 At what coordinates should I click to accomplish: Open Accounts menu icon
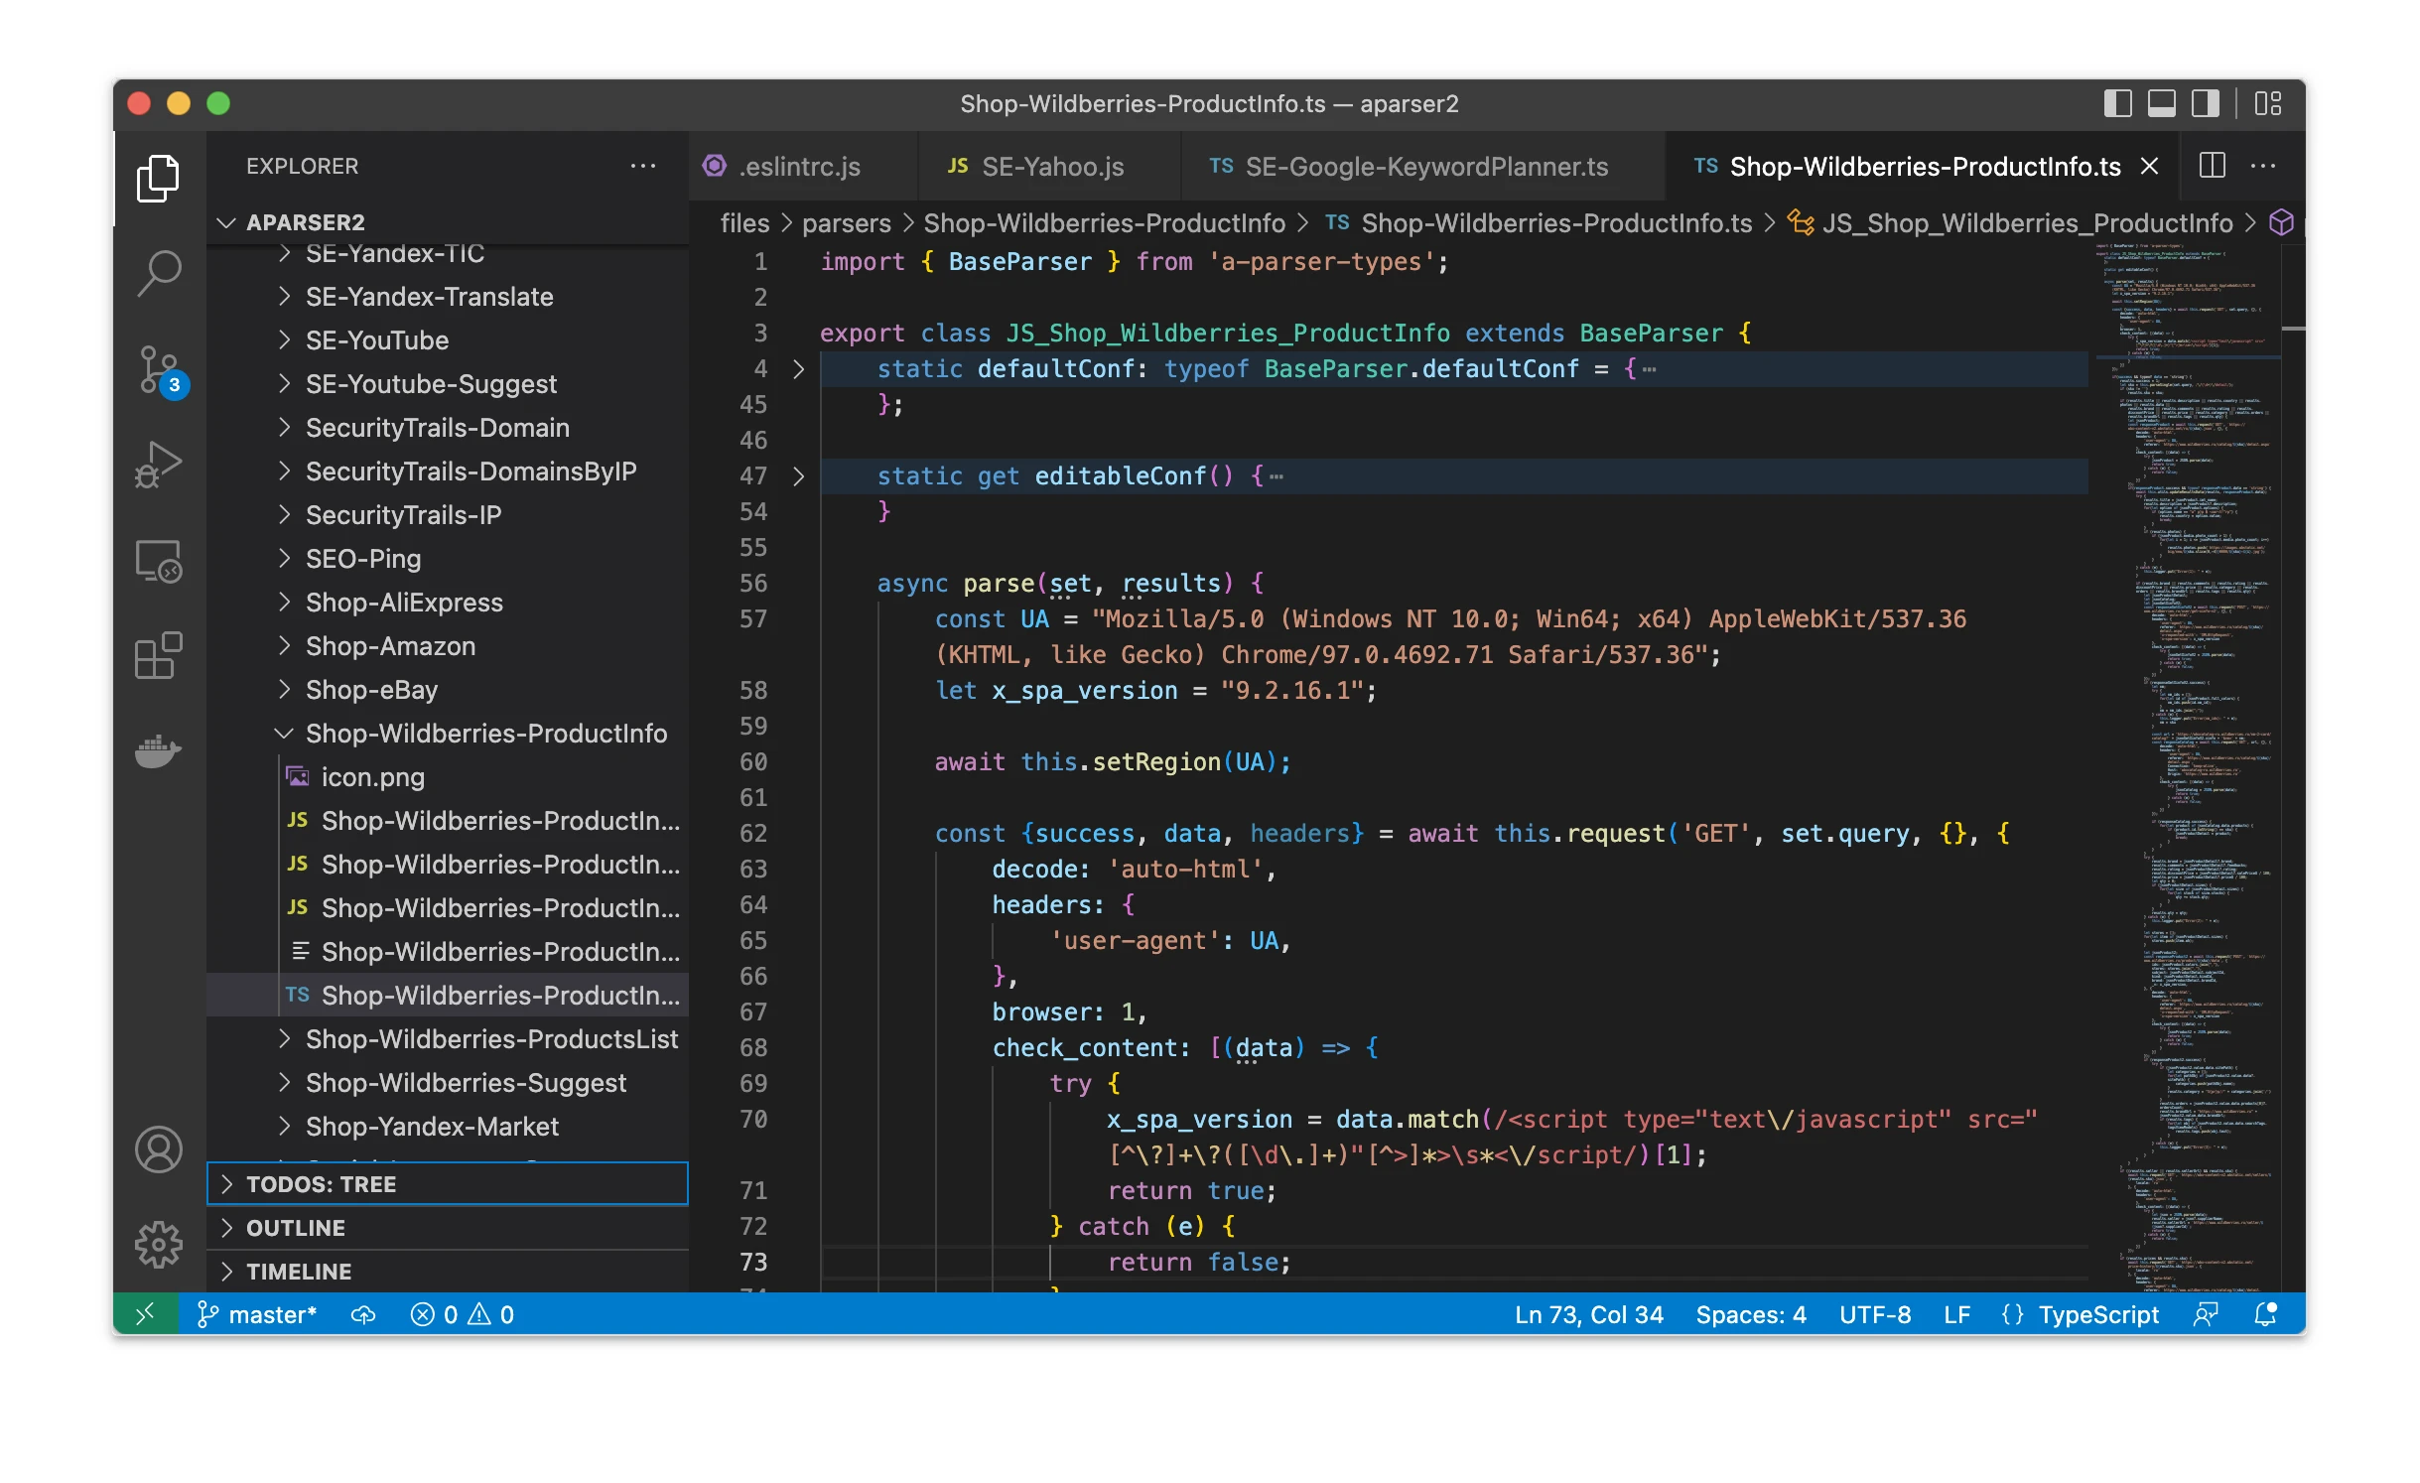[158, 1150]
